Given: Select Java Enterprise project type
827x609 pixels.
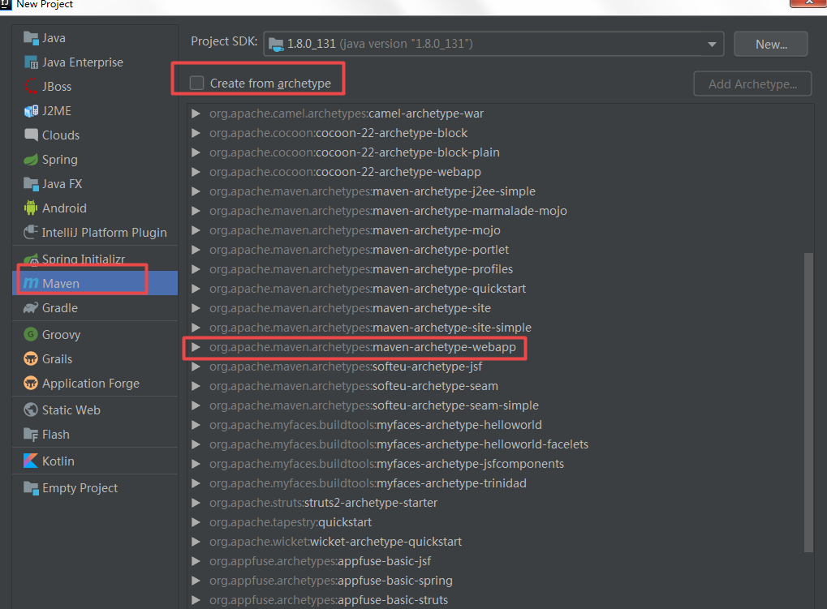Looking at the screenshot, I should click(x=95, y=62).
